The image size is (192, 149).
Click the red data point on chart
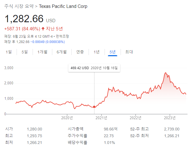tap(94, 107)
